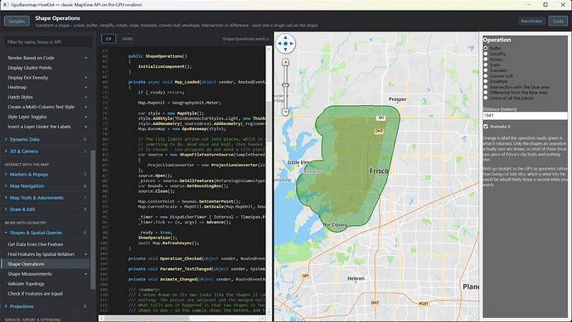
Task: Click the right arrow of the code horizontal scrollbar
Action: click(262, 318)
